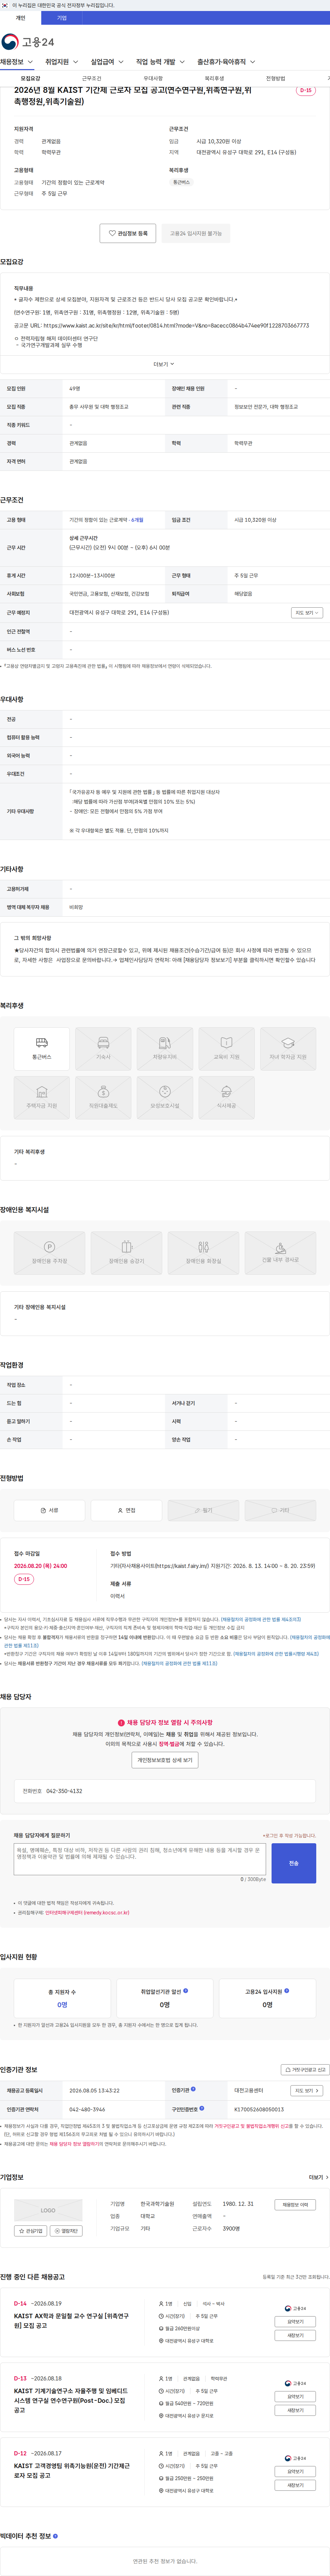Click 새창보기 for the D-14 posting
The height and width of the screenshot is (2576, 330).
point(295,2336)
